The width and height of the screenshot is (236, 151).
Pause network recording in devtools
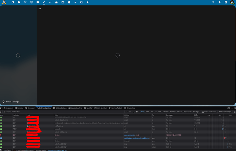[x=126, y=112]
